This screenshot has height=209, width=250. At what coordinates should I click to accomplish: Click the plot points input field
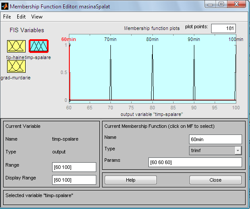pyautogui.click(x=223, y=28)
